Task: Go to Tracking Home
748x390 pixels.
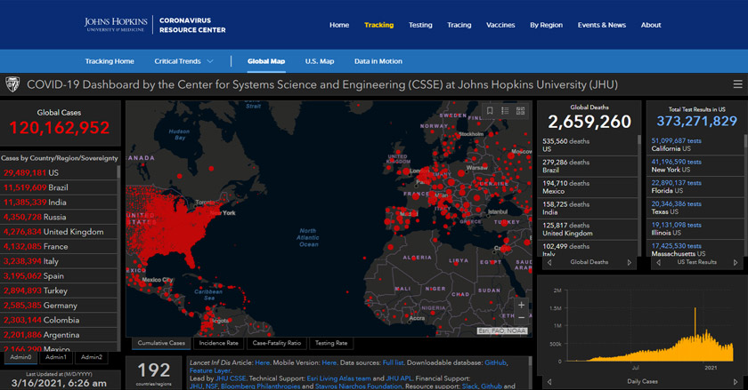Action: point(110,61)
